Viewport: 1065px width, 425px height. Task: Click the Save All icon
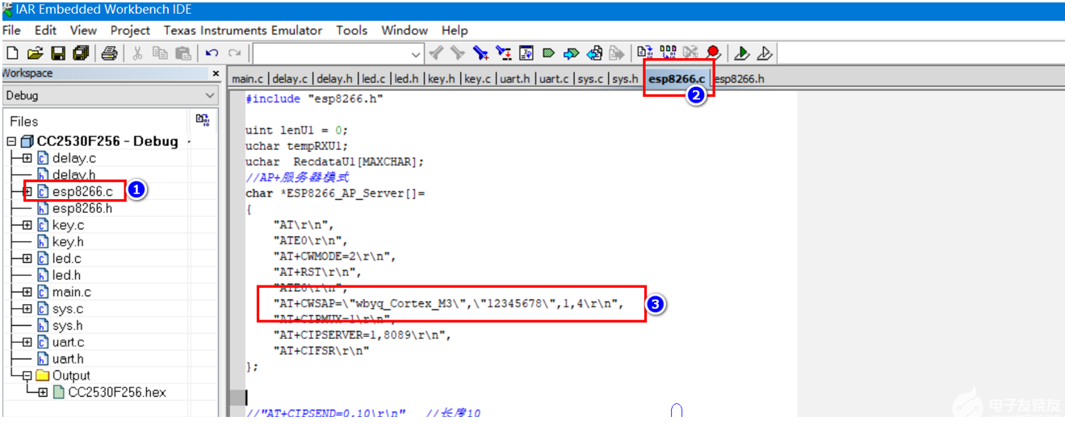(x=81, y=53)
